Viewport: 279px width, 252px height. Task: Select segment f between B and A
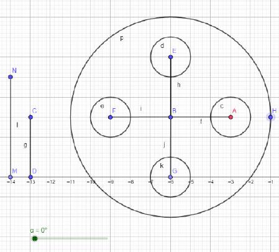click(x=201, y=117)
